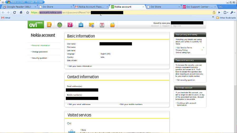The width and height of the screenshot is (237, 133).
Task: Open the GMail bookmark
Action: [x=6, y=18]
